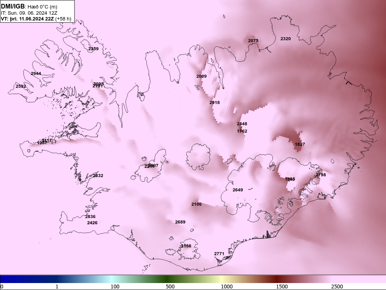This screenshot has width=386, height=290.
Task: Click the 2944 map value
Action: click(x=36, y=73)
